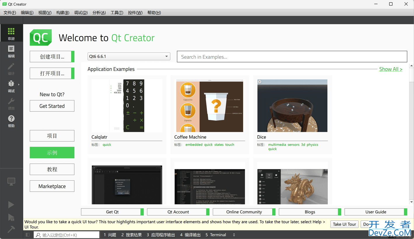Expand the arrow next to 调试 mode
The height and width of the screenshot is (239, 414).
pos(19,85)
